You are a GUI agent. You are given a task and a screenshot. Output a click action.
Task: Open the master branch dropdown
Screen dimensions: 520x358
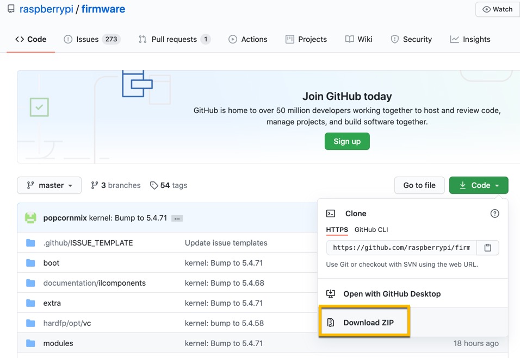tap(49, 185)
